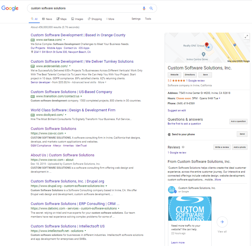Click the Custom Software Solutions profile logo
Screen dimensions: 252x246
click(173, 189)
